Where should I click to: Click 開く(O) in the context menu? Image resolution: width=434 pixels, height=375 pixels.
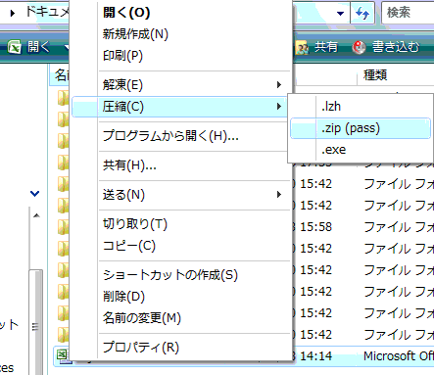(x=126, y=13)
